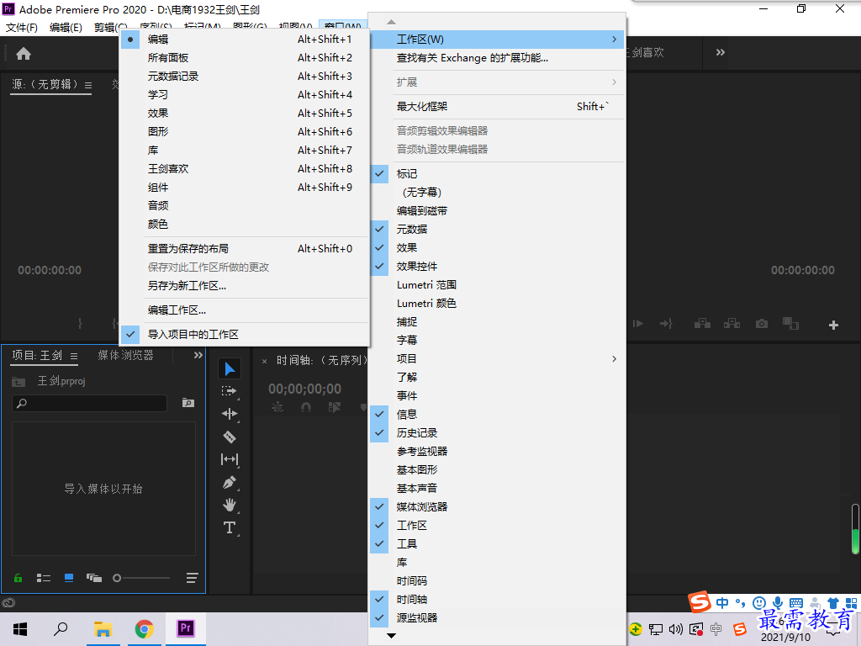Image resolution: width=861 pixels, height=646 pixels.
Task: Choose the 所有面板 workspace
Action: pyautogui.click(x=244, y=58)
